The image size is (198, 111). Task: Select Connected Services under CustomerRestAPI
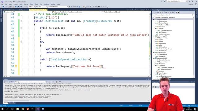[x=164, y=60]
